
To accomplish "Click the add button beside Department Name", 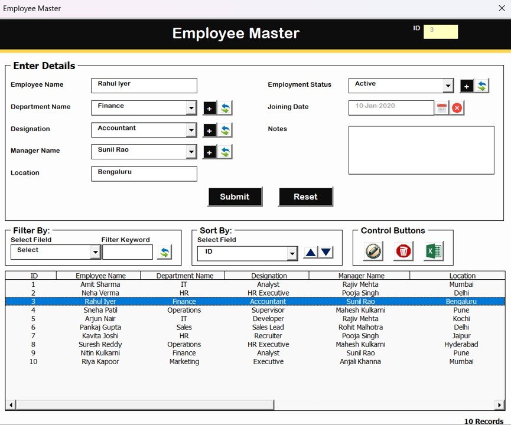I will [x=210, y=108].
